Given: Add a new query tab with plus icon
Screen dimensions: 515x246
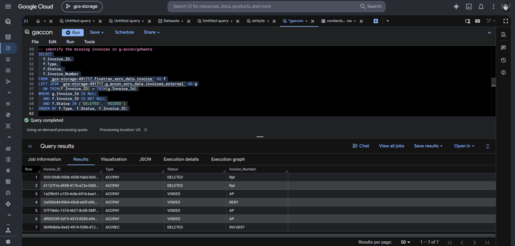Looking at the screenshot, I should pos(376,21).
